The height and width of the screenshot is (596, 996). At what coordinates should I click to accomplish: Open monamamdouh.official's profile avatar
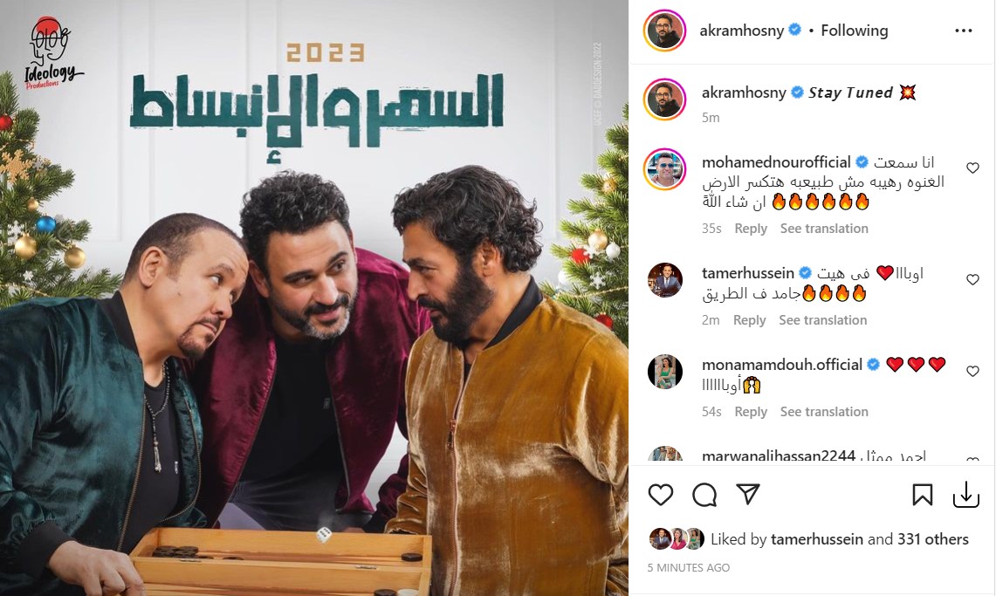click(x=665, y=372)
